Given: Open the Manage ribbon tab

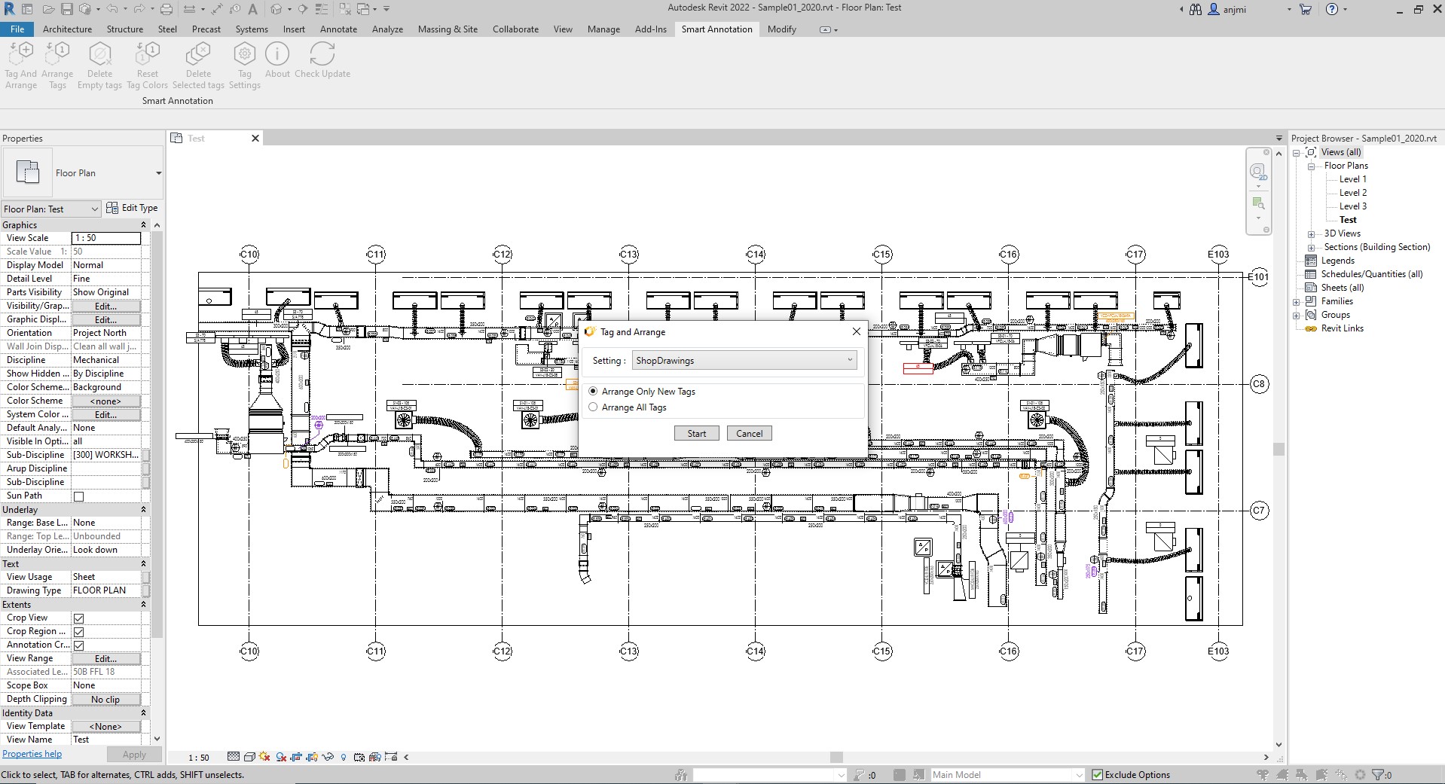Looking at the screenshot, I should coord(603,29).
